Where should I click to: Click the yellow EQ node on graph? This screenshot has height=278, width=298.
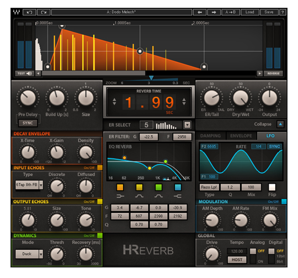tap(150, 168)
